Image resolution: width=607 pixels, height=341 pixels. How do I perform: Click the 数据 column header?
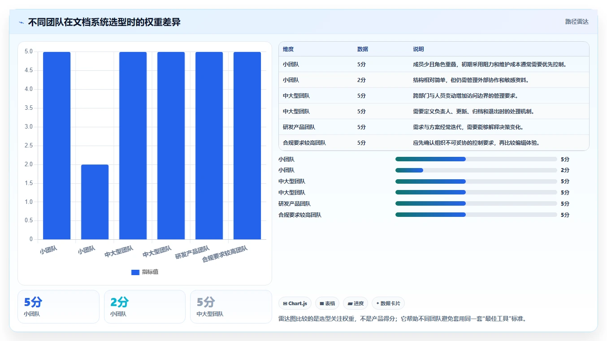(x=363, y=49)
